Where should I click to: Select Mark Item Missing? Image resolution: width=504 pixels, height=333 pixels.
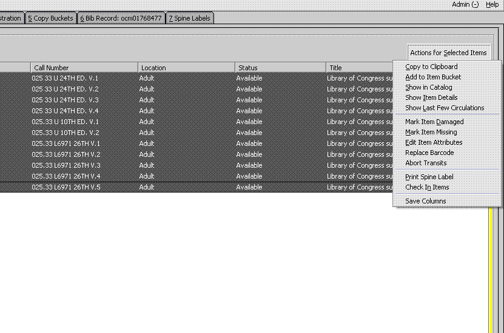click(431, 132)
